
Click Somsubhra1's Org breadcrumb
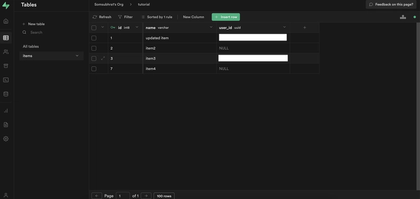tap(109, 4)
